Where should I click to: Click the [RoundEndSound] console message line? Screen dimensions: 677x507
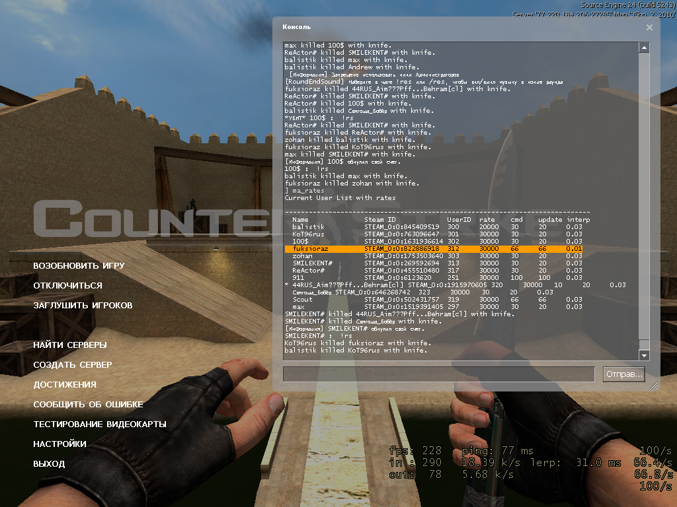[424, 82]
